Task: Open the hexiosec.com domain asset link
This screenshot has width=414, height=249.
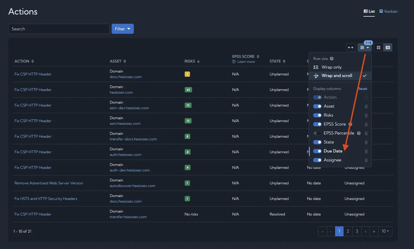Action: pos(121,93)
